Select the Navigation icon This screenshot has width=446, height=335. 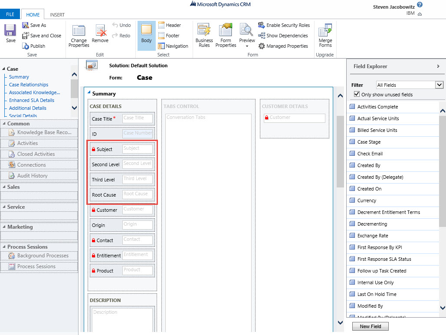point(161,46)
